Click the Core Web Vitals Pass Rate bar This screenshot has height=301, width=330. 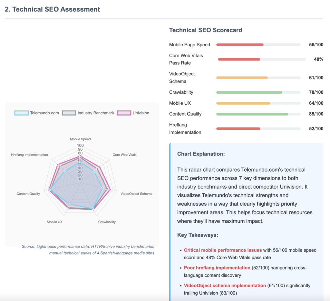point(239,59)
